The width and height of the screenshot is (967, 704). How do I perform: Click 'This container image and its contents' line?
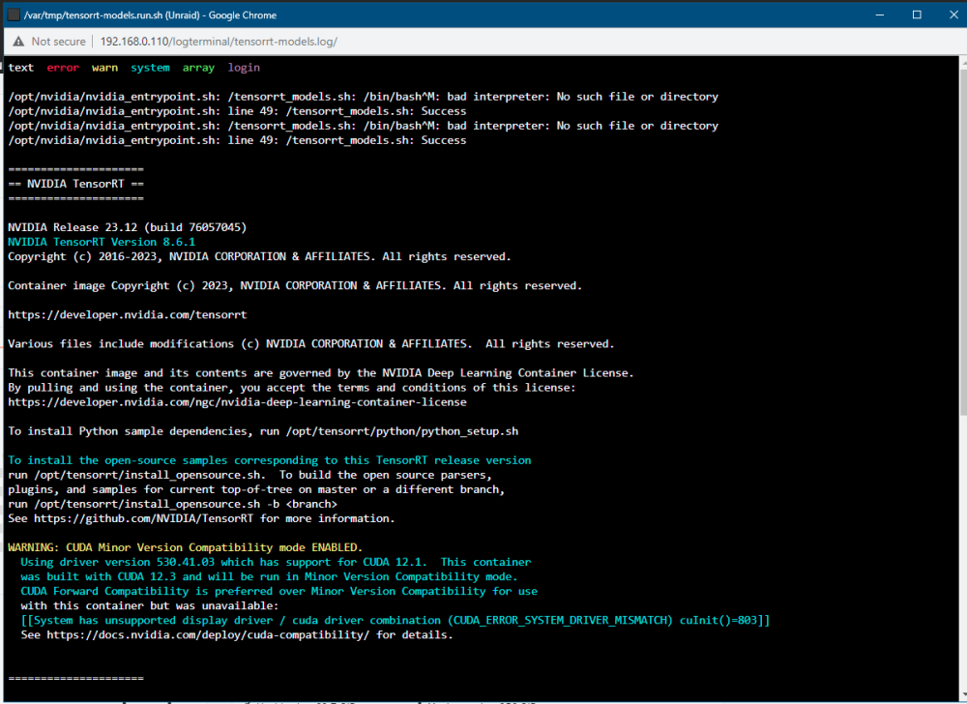click(321, 373)
